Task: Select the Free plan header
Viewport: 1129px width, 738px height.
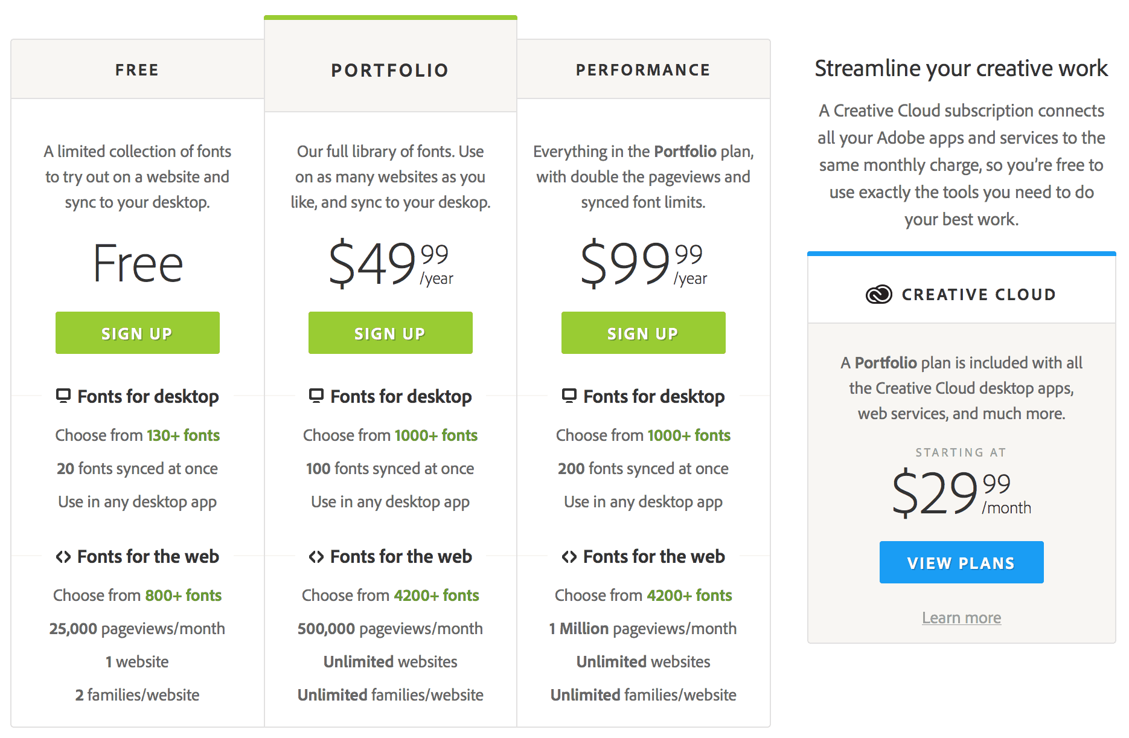Action: pos(138,70)
